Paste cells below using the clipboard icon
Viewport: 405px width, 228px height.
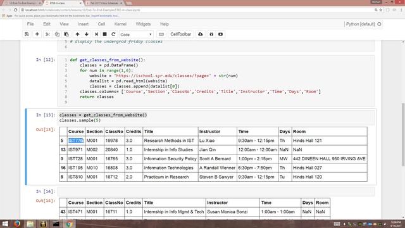[66, 34]
